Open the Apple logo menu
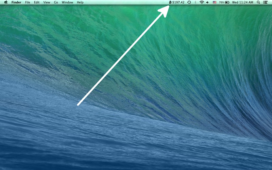272x170 pixels. [5, 2]
